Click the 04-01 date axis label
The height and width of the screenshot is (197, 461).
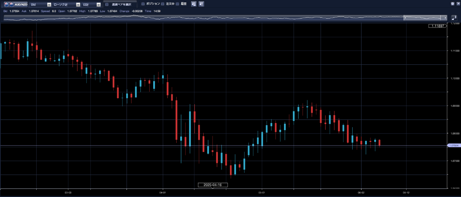pyautogui.click(x=163, y=192)
